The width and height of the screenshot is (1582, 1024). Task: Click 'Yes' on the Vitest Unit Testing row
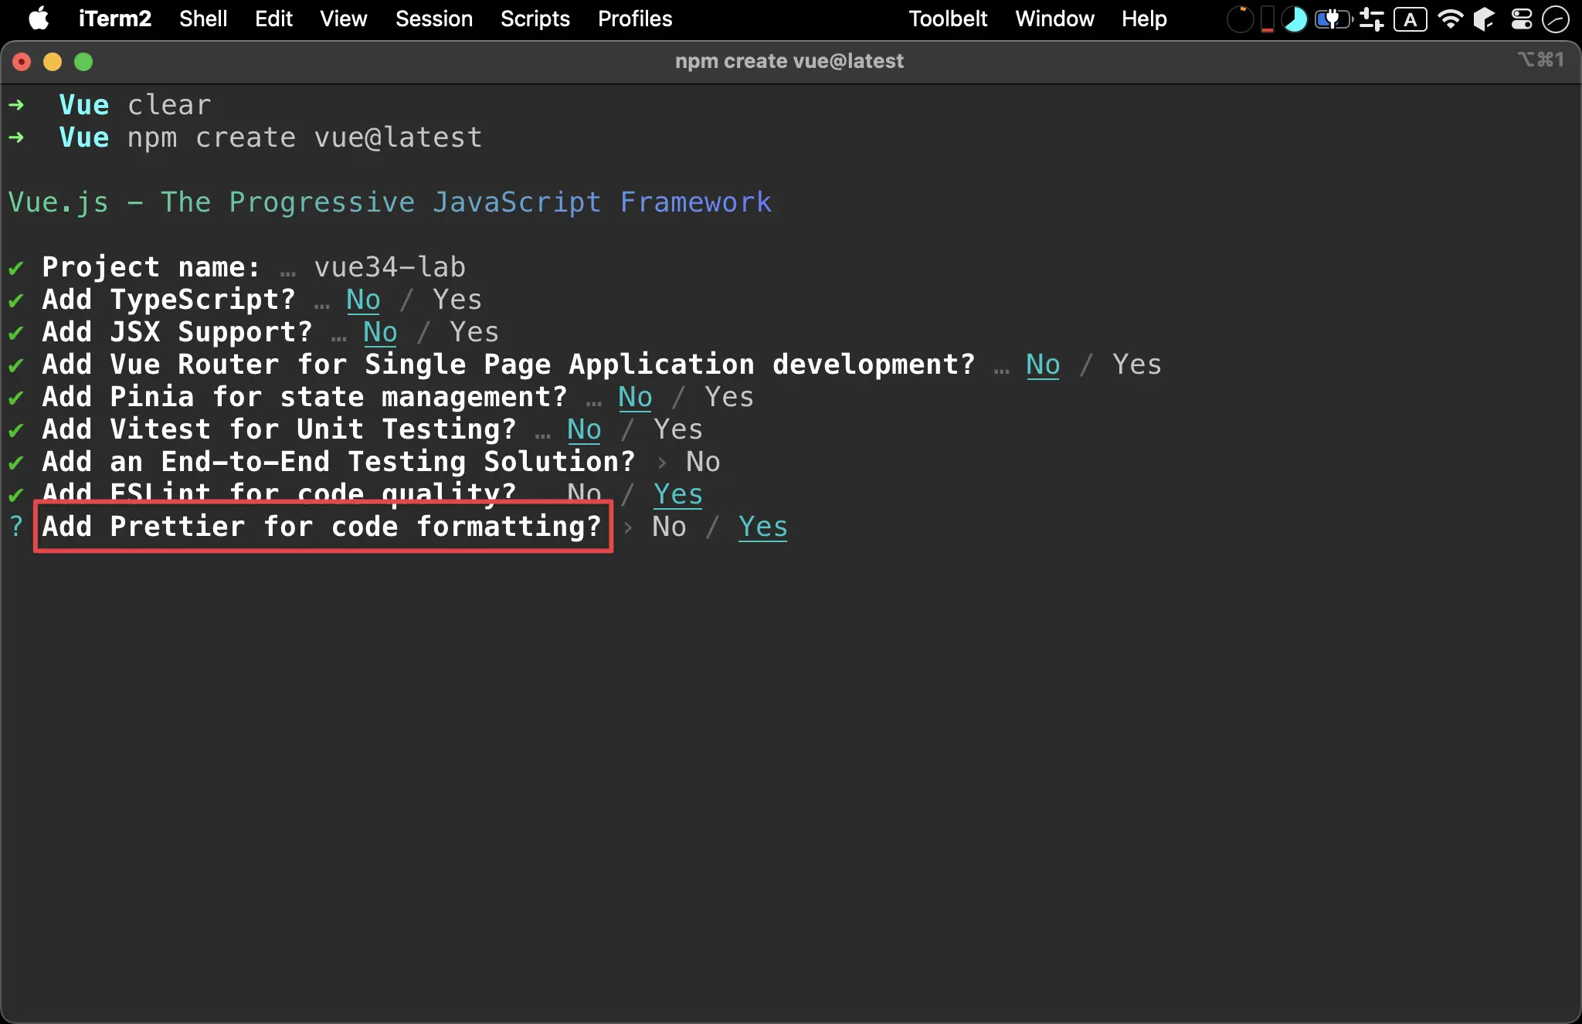click(x=677, y=429)
